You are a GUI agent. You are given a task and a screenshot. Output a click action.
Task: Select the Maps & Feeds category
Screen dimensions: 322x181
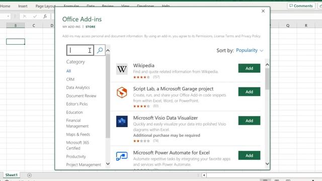(78, 134)
